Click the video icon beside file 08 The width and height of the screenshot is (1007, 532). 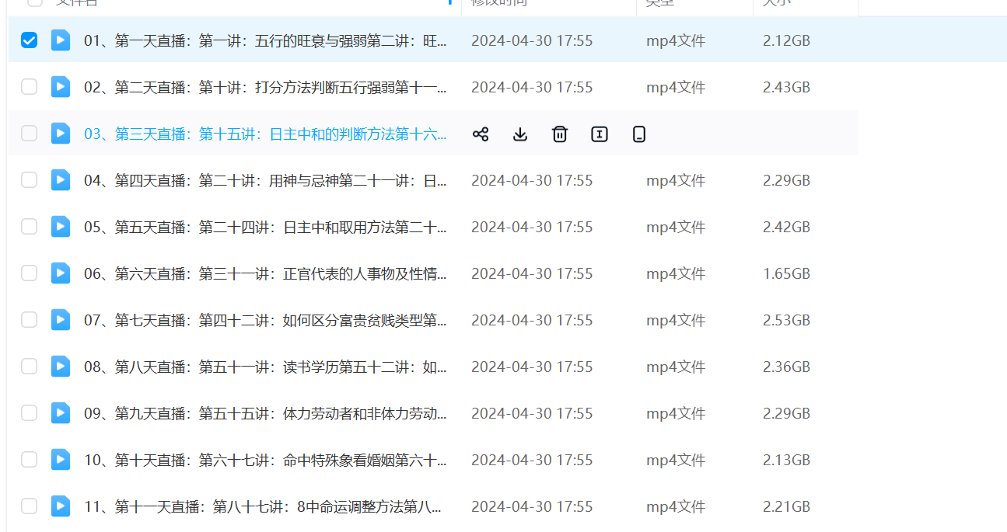click(x=61, y=367)
